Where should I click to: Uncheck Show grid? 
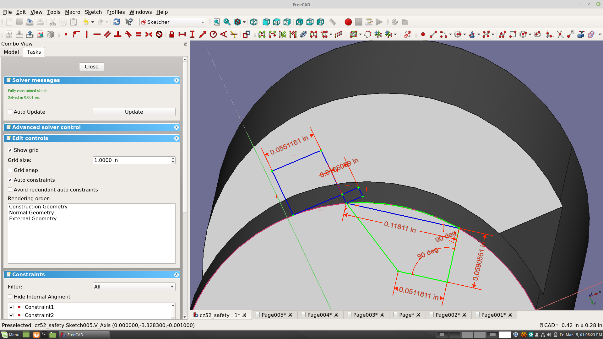click(x=10, y=150)
